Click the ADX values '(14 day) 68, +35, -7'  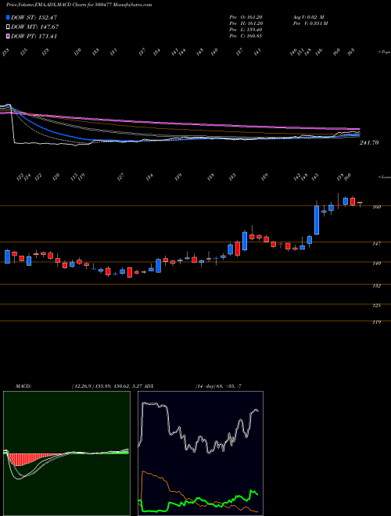point(218,386)
